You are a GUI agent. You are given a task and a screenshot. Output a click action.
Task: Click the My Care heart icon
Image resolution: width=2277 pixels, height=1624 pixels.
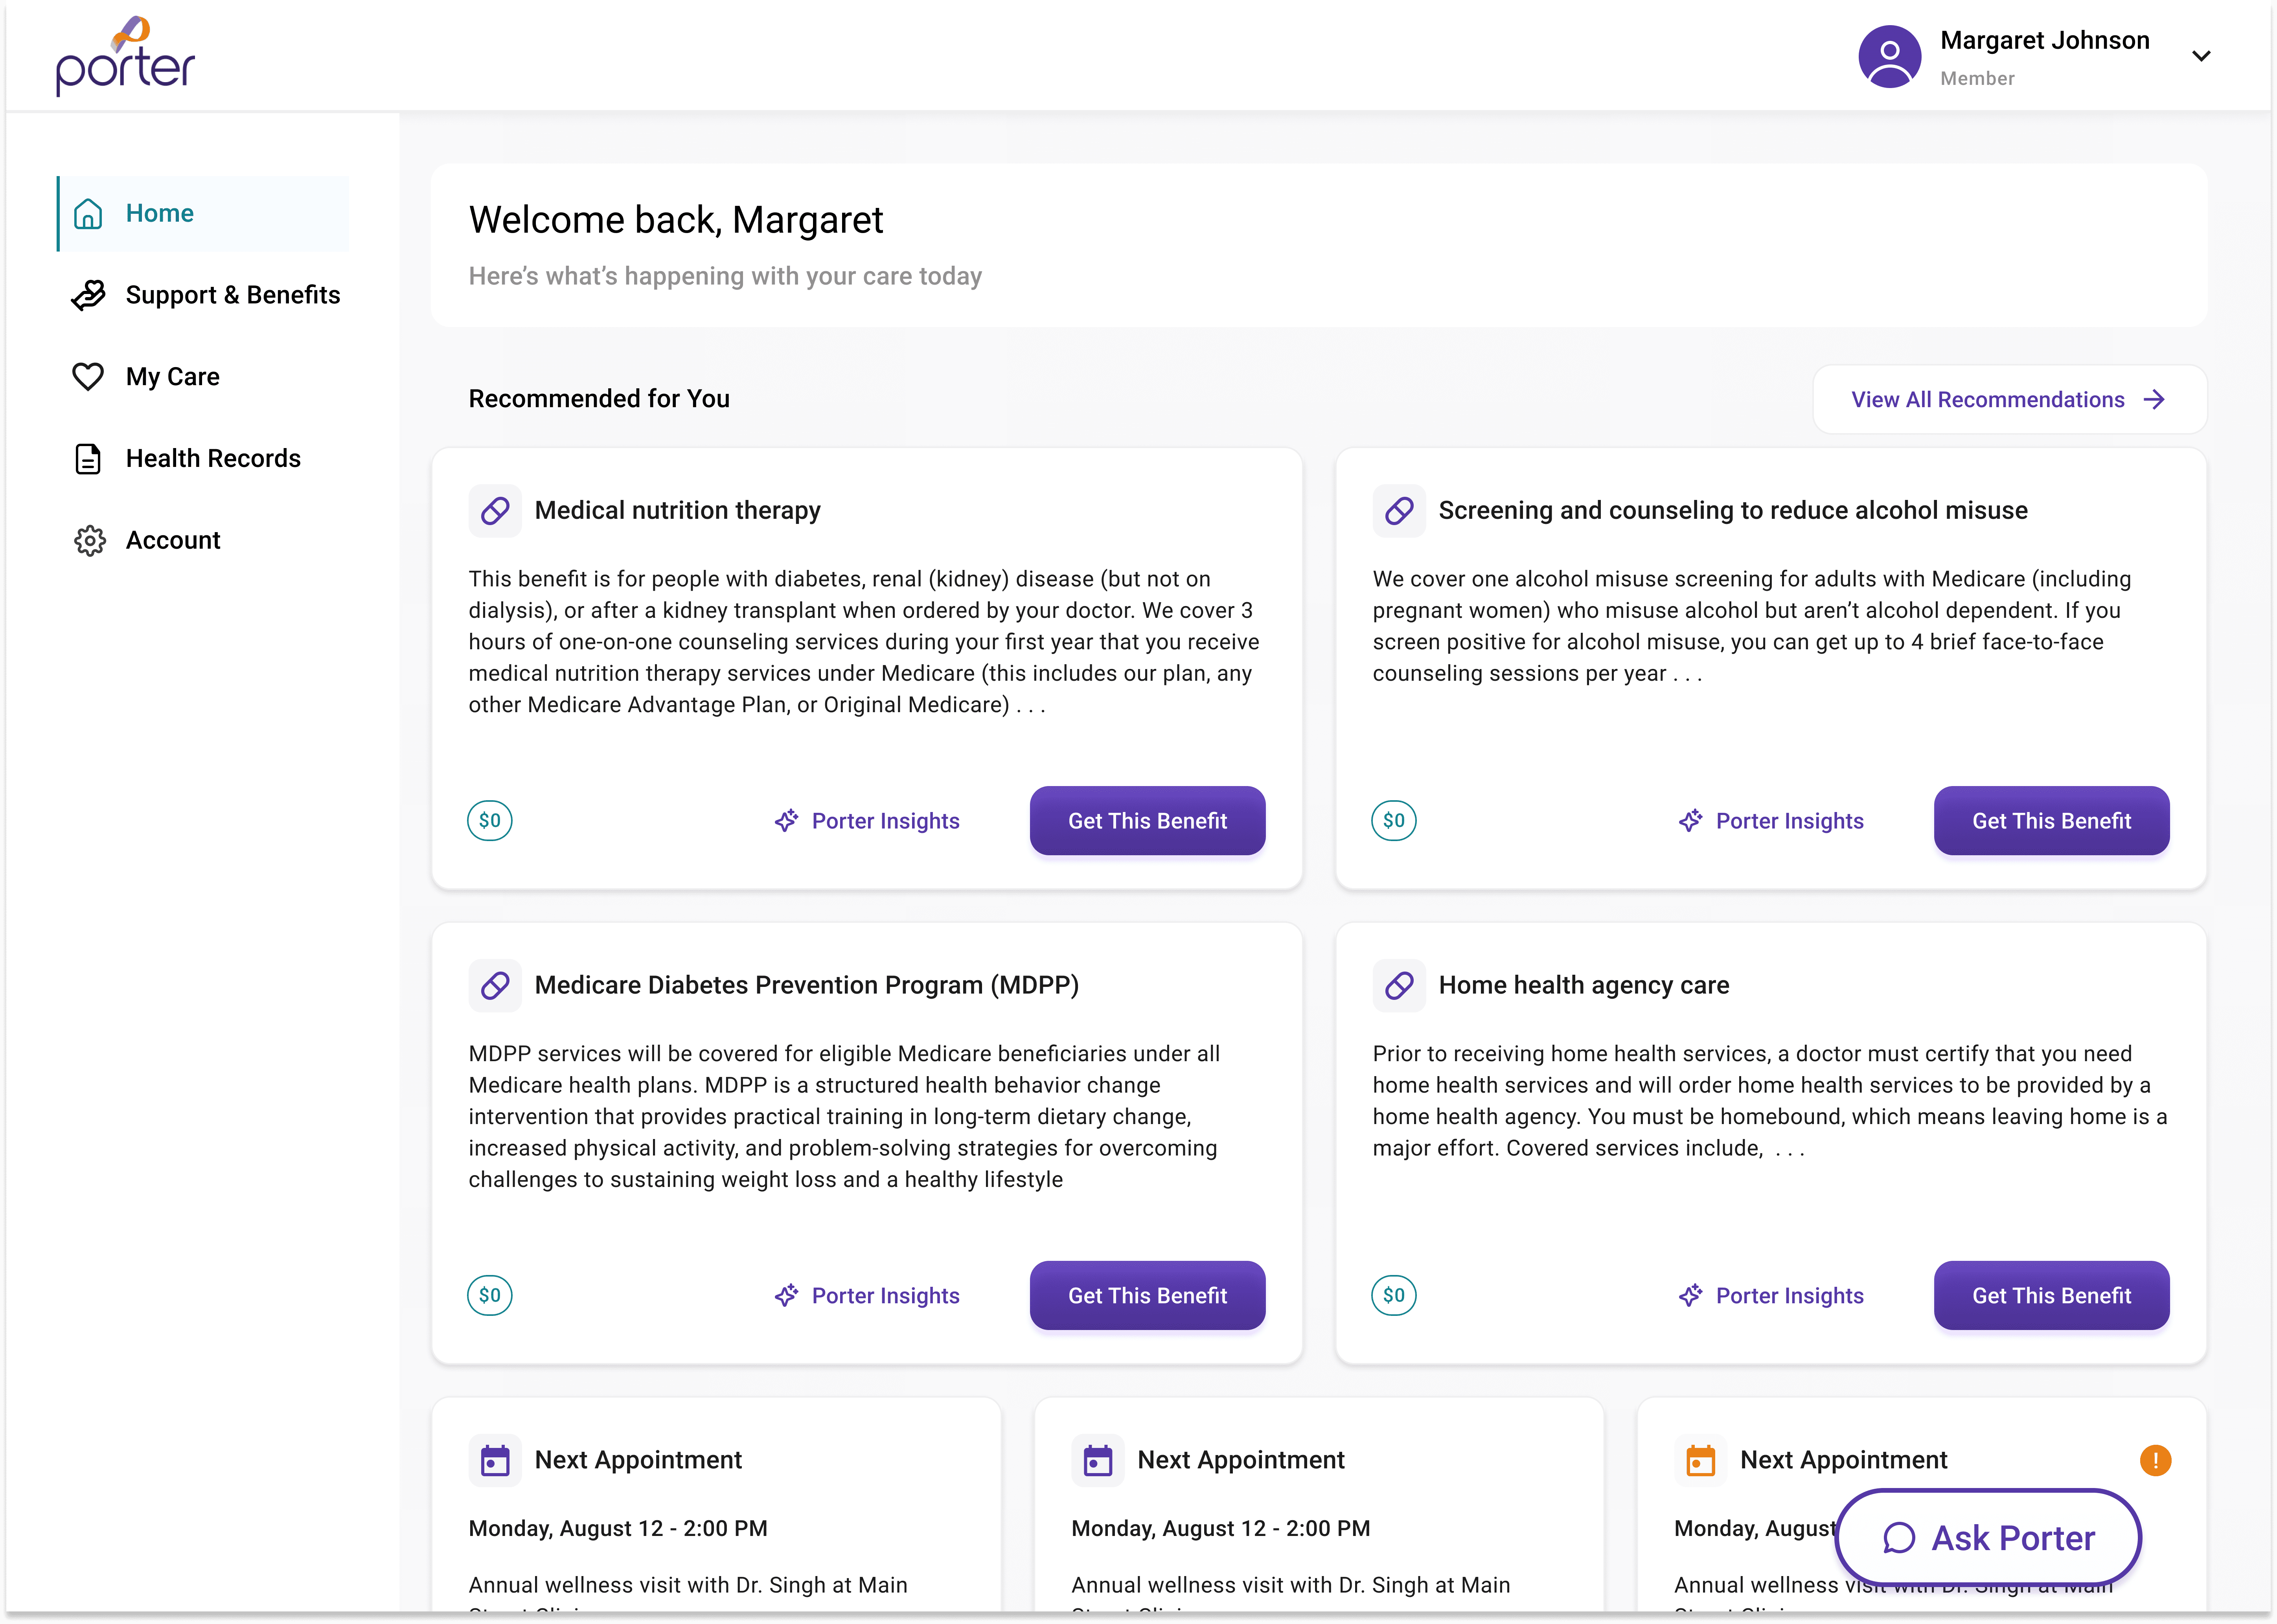88,377
